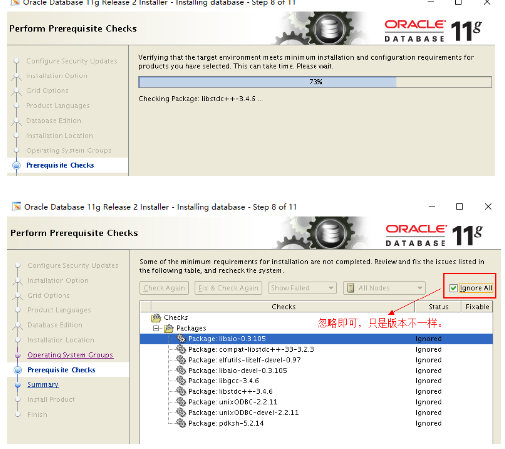The width and height of the screenshot is (505, 449).
Task: Click the Check Again button
Action: 164,288
